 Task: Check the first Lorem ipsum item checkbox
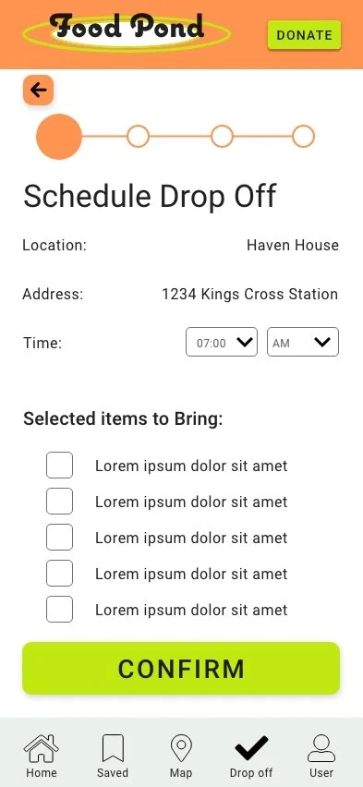coord(59,466)
